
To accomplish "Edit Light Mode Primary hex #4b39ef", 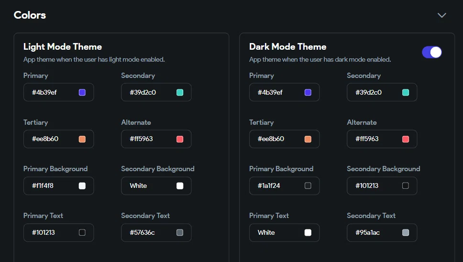I will pos(58,92).
